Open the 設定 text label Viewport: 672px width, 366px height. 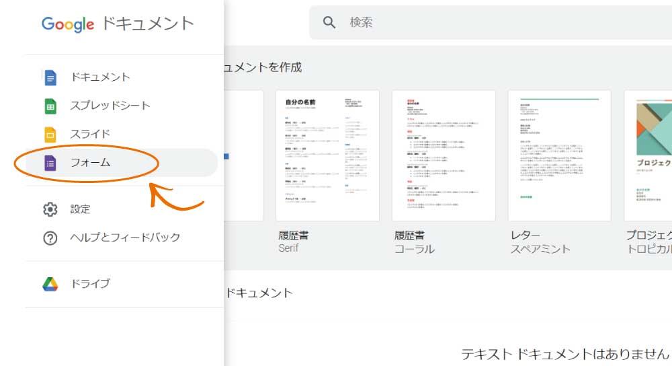80,209
